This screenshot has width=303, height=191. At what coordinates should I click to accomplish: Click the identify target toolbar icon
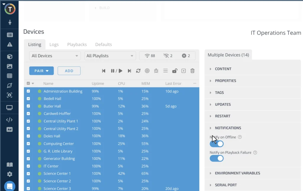(147, 71)
